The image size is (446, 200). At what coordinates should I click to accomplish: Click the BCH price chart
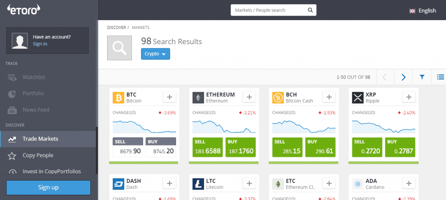tap(304, 127)
